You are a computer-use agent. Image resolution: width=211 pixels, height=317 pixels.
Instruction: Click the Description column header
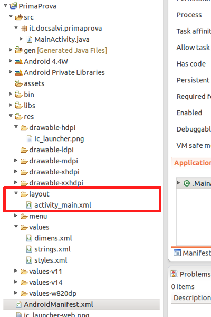(x=191, y=298)
